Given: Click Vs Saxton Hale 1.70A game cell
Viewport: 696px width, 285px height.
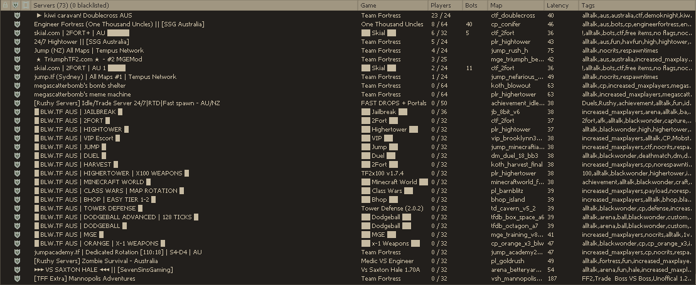Looking at the screenshot, I should pyautogui.click(x=390, y=270).
